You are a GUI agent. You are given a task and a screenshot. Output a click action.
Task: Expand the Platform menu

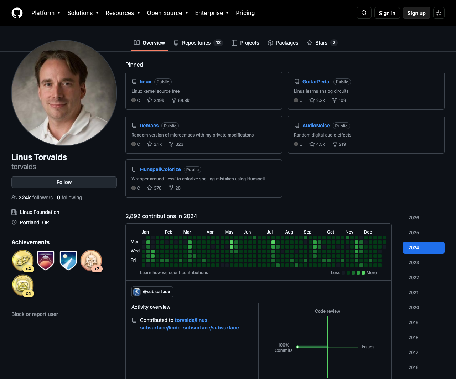point(46,13)
